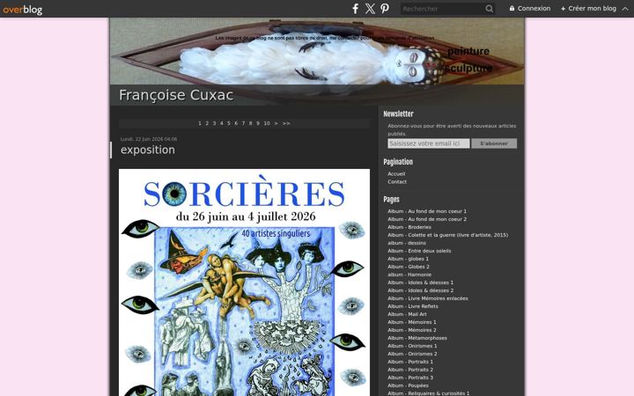Open Album - Livre Mémoires enlacées
Screen dimensions: 634x396
(x=428, y=298)
